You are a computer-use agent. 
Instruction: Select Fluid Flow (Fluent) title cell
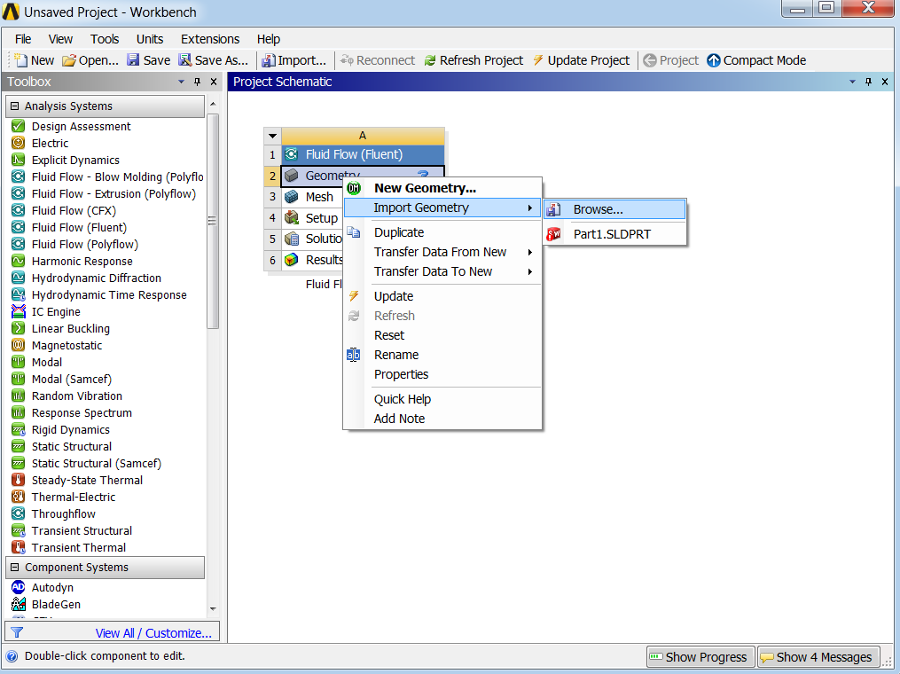coord(363,154)
